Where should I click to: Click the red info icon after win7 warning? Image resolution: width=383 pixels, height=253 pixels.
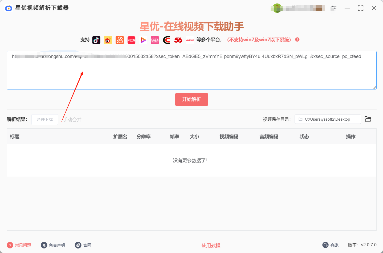[297, 39]
